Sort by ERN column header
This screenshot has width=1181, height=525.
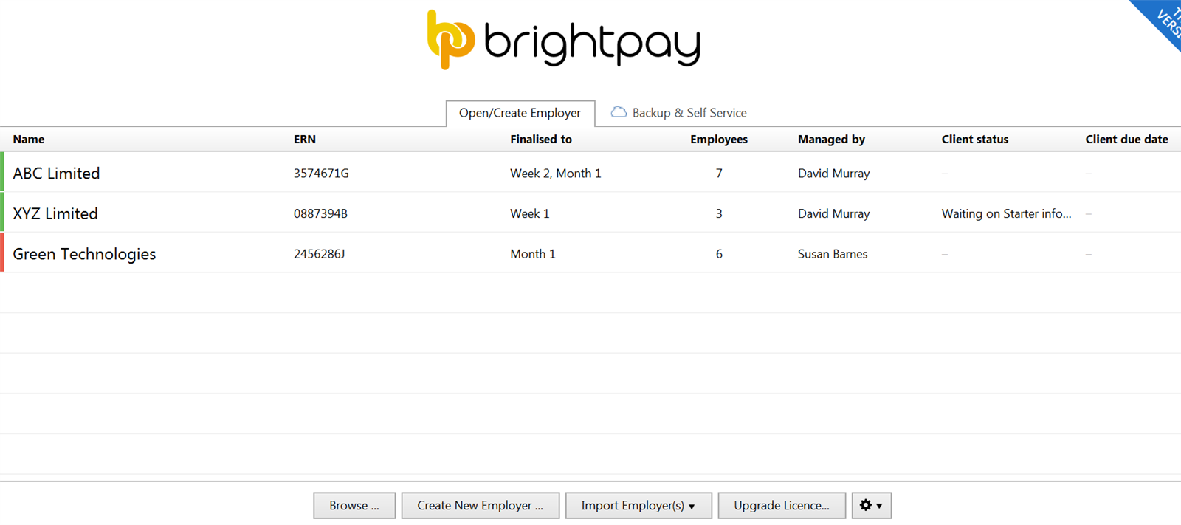tap(305, 139)
